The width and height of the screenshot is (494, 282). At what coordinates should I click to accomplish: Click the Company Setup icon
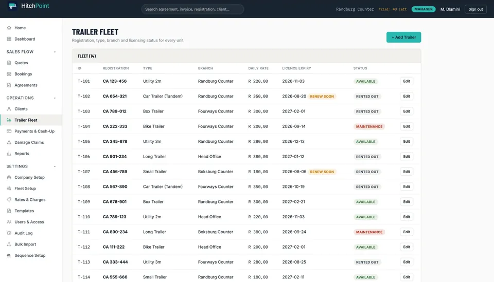pos(9,177)
